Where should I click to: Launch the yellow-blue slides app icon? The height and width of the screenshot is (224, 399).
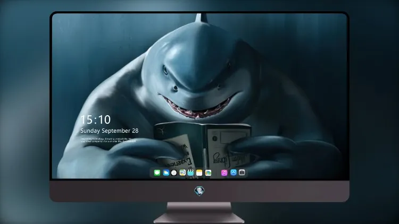point(182,173)
